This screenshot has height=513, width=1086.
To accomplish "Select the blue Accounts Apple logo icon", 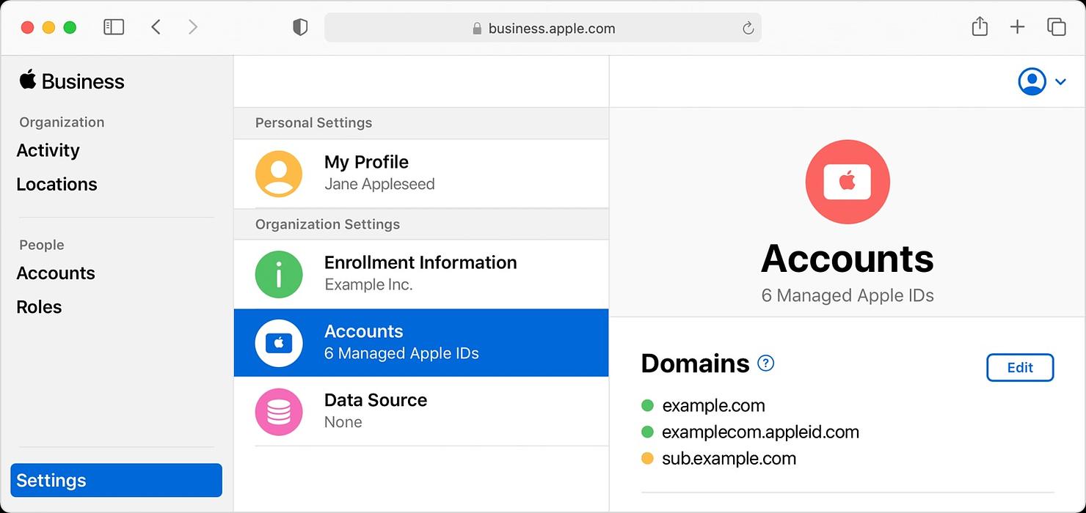I will point(280,342).
